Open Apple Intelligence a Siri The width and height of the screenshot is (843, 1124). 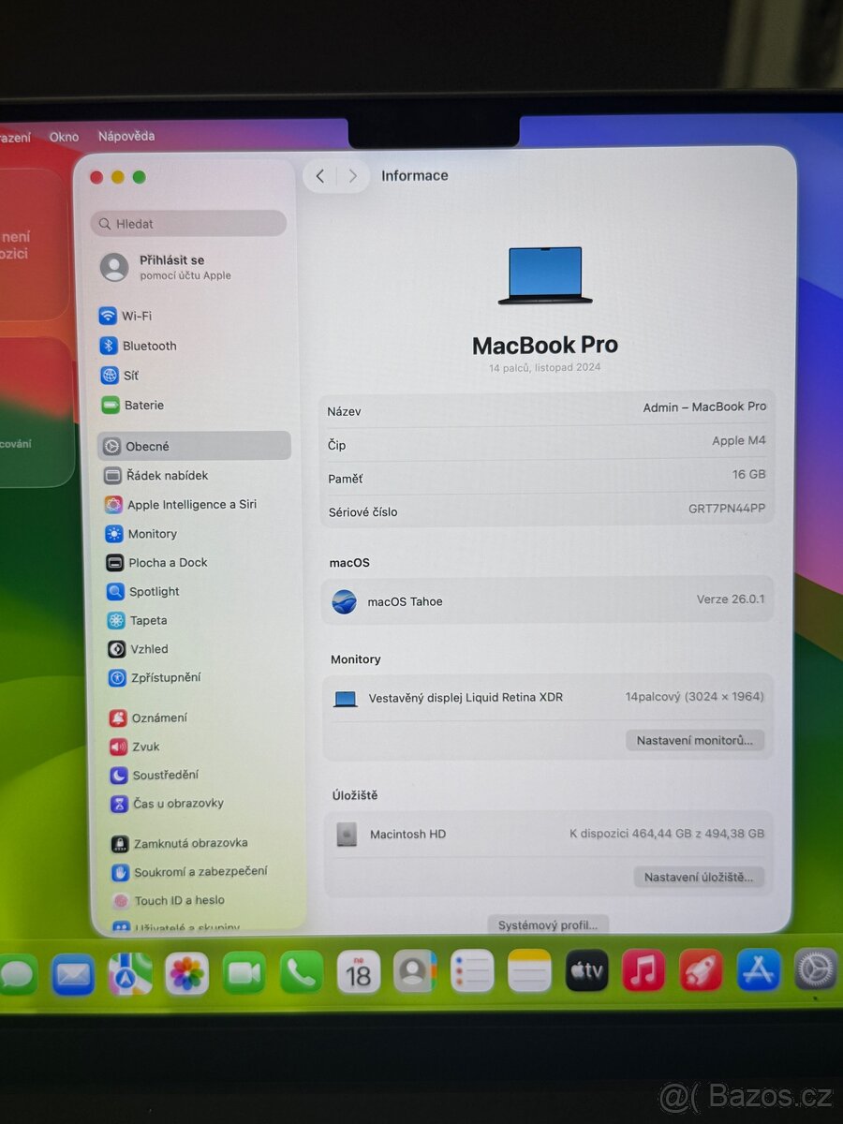tap(181, 505)
